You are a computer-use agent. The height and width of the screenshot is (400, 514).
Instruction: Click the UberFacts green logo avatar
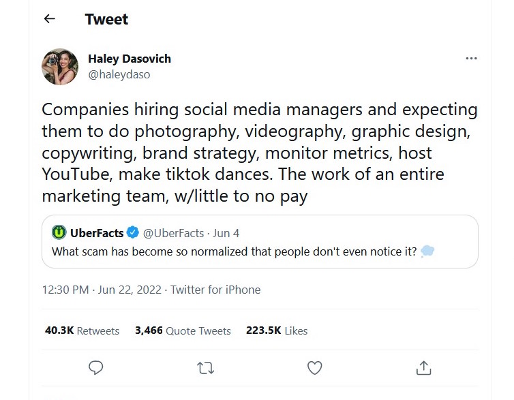coord(59,232)
